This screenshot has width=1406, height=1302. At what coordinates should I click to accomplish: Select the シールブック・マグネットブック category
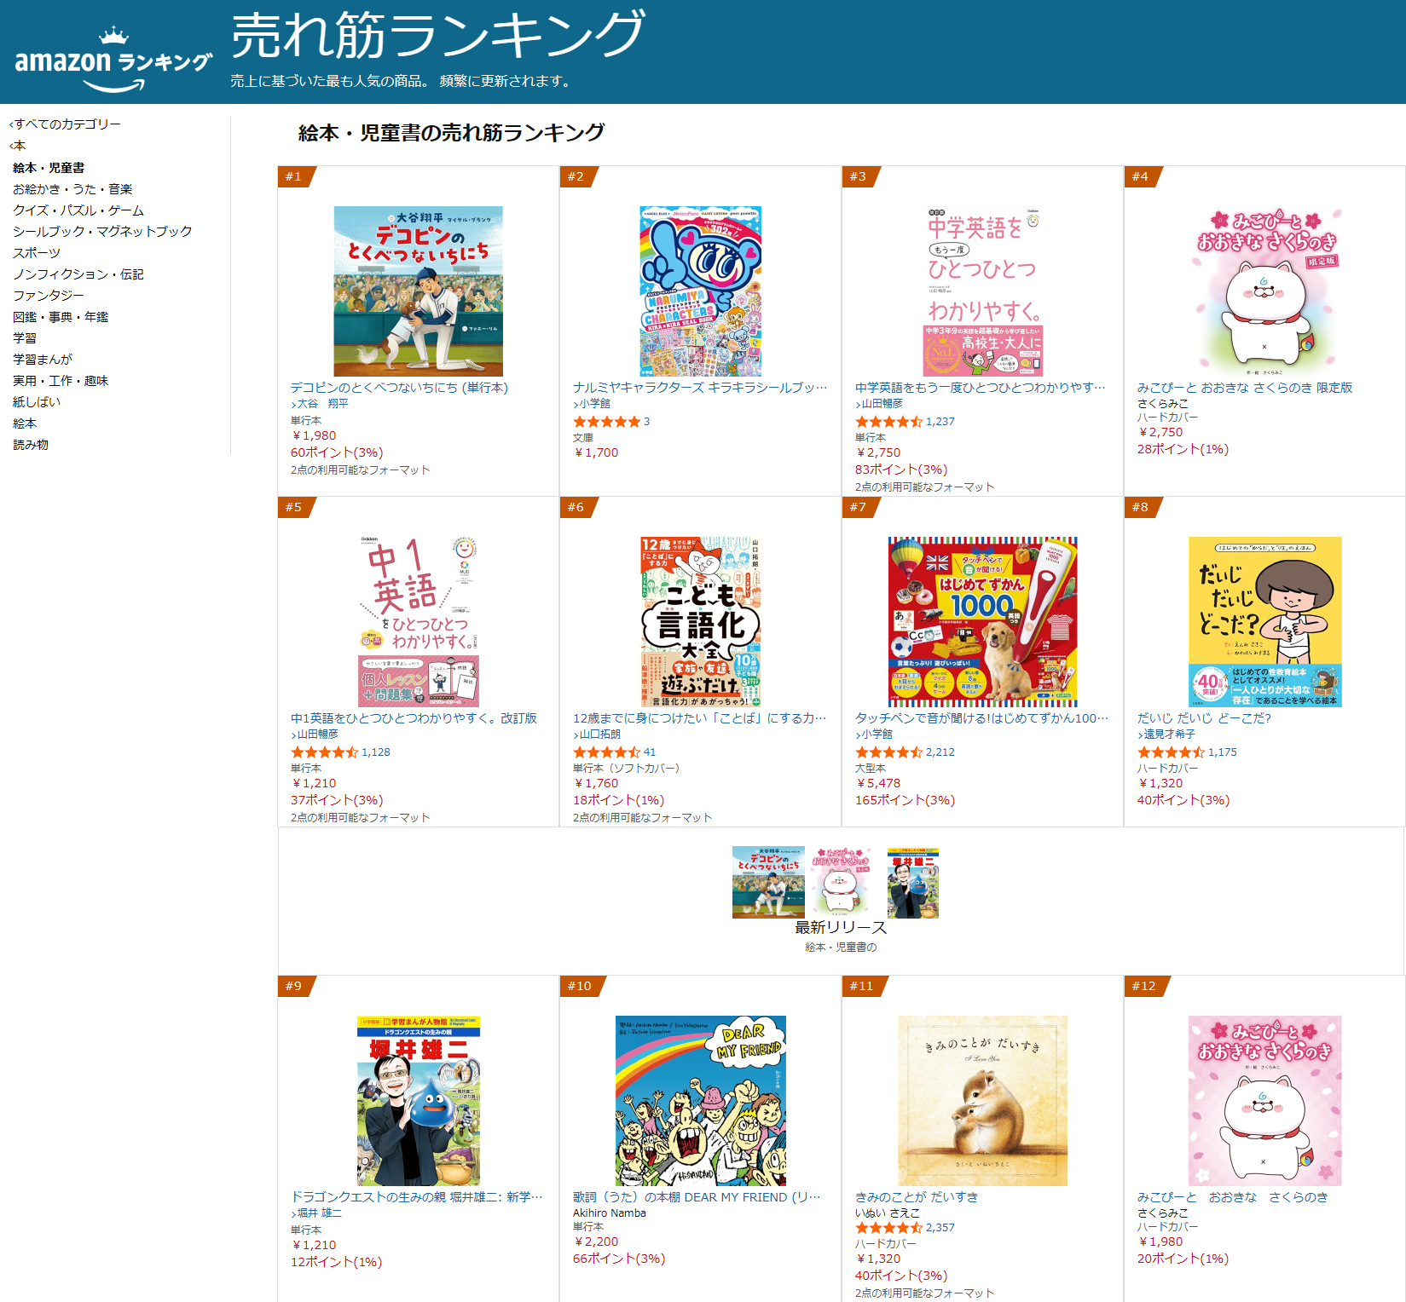point(102,232)
